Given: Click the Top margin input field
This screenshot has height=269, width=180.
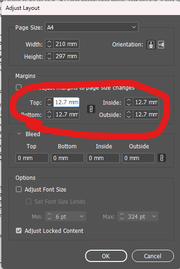Looking at the screenshot, I should tap(66, 102).
